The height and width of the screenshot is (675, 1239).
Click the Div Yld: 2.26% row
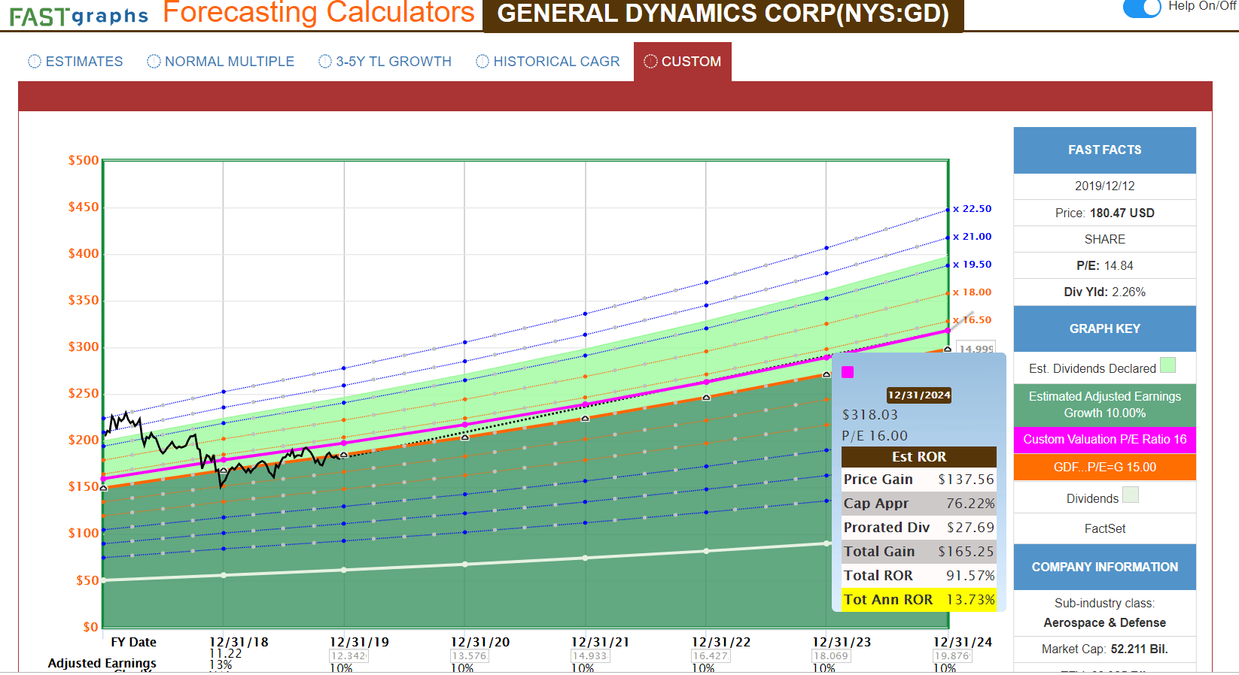(x=1105, y=292)
